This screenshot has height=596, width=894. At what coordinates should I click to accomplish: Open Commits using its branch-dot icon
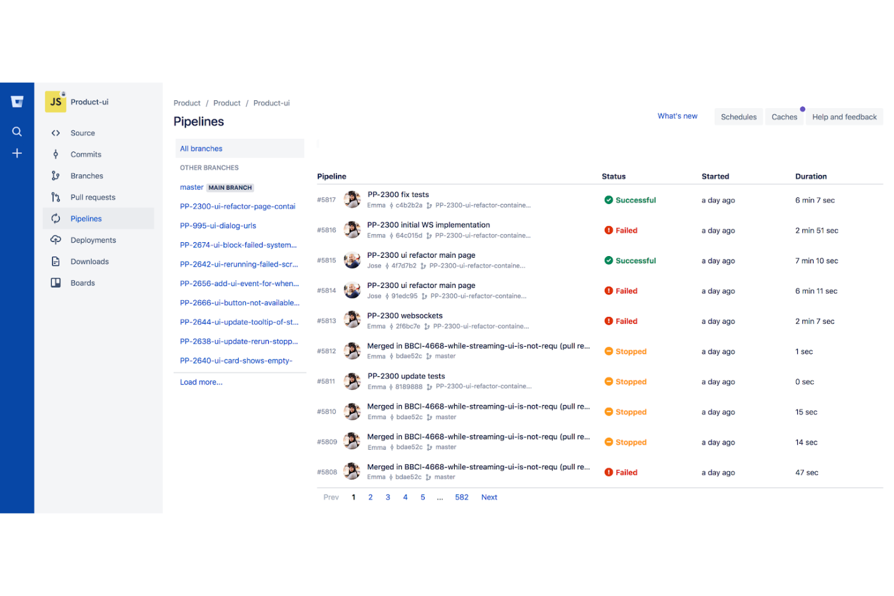[56, 154]
